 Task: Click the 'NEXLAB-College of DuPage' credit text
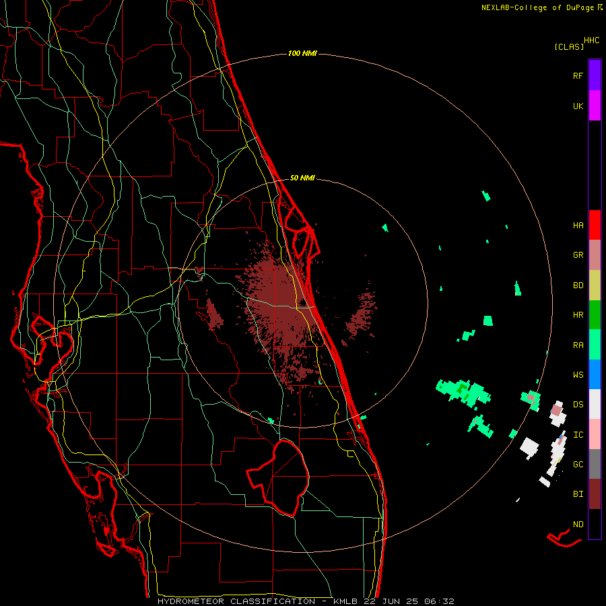(x=537, y=7)
